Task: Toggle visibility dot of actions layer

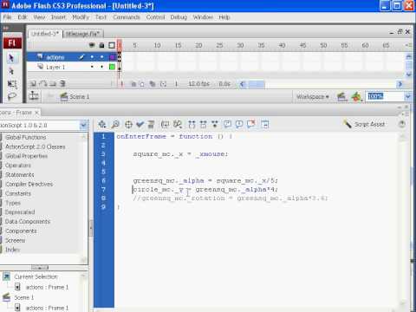Action: click(92, 57)
